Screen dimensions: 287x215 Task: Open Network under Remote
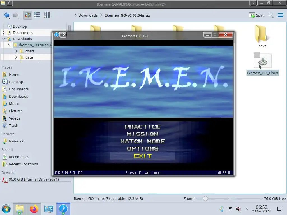(16, 141)
